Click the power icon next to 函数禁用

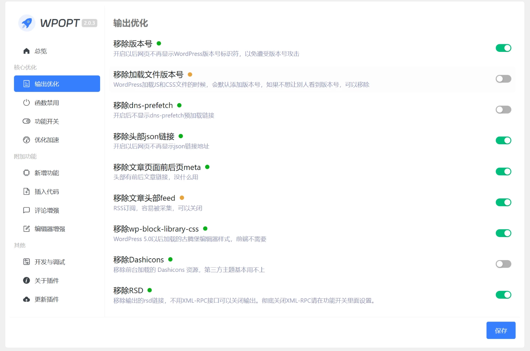pyautogui.click(x=27, y=103)
